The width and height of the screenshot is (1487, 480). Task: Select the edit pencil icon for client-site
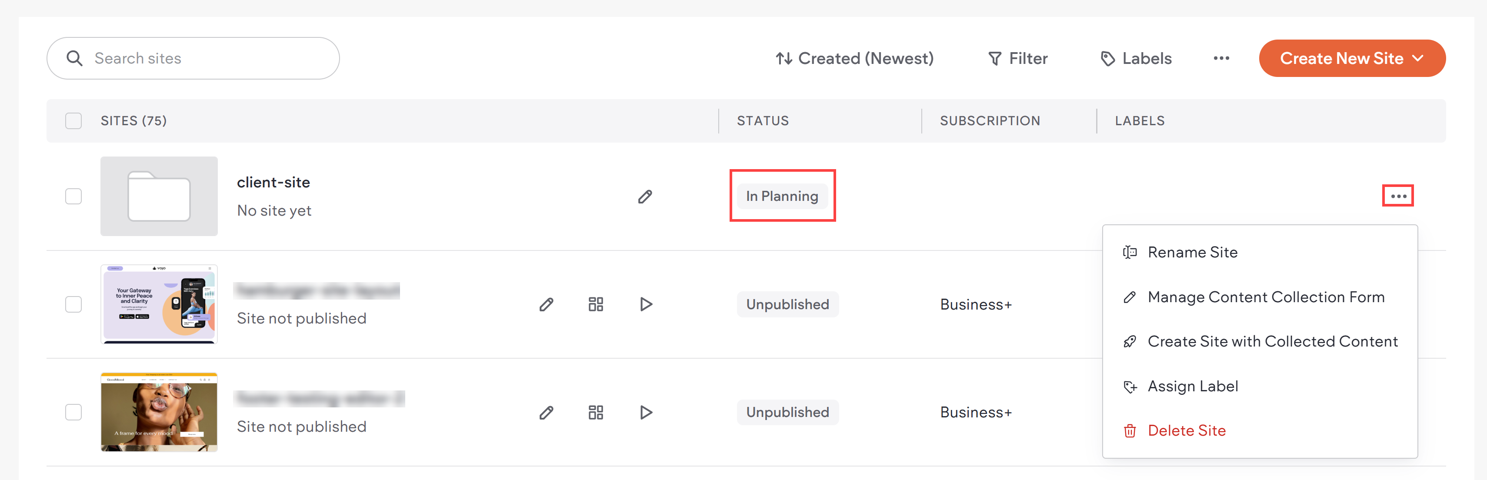[645, 196]
